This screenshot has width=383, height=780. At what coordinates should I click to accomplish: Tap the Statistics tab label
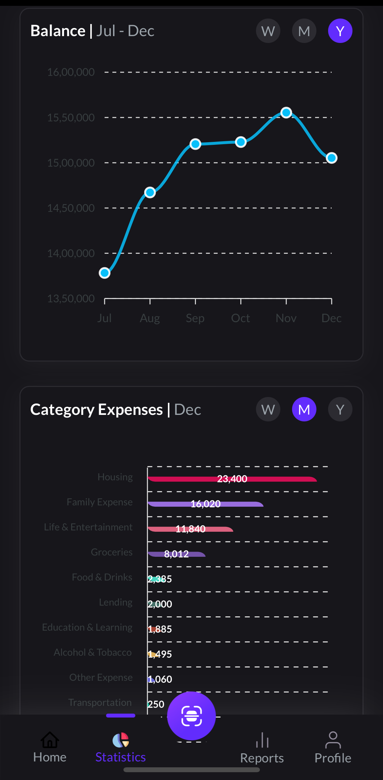point(121,757)
